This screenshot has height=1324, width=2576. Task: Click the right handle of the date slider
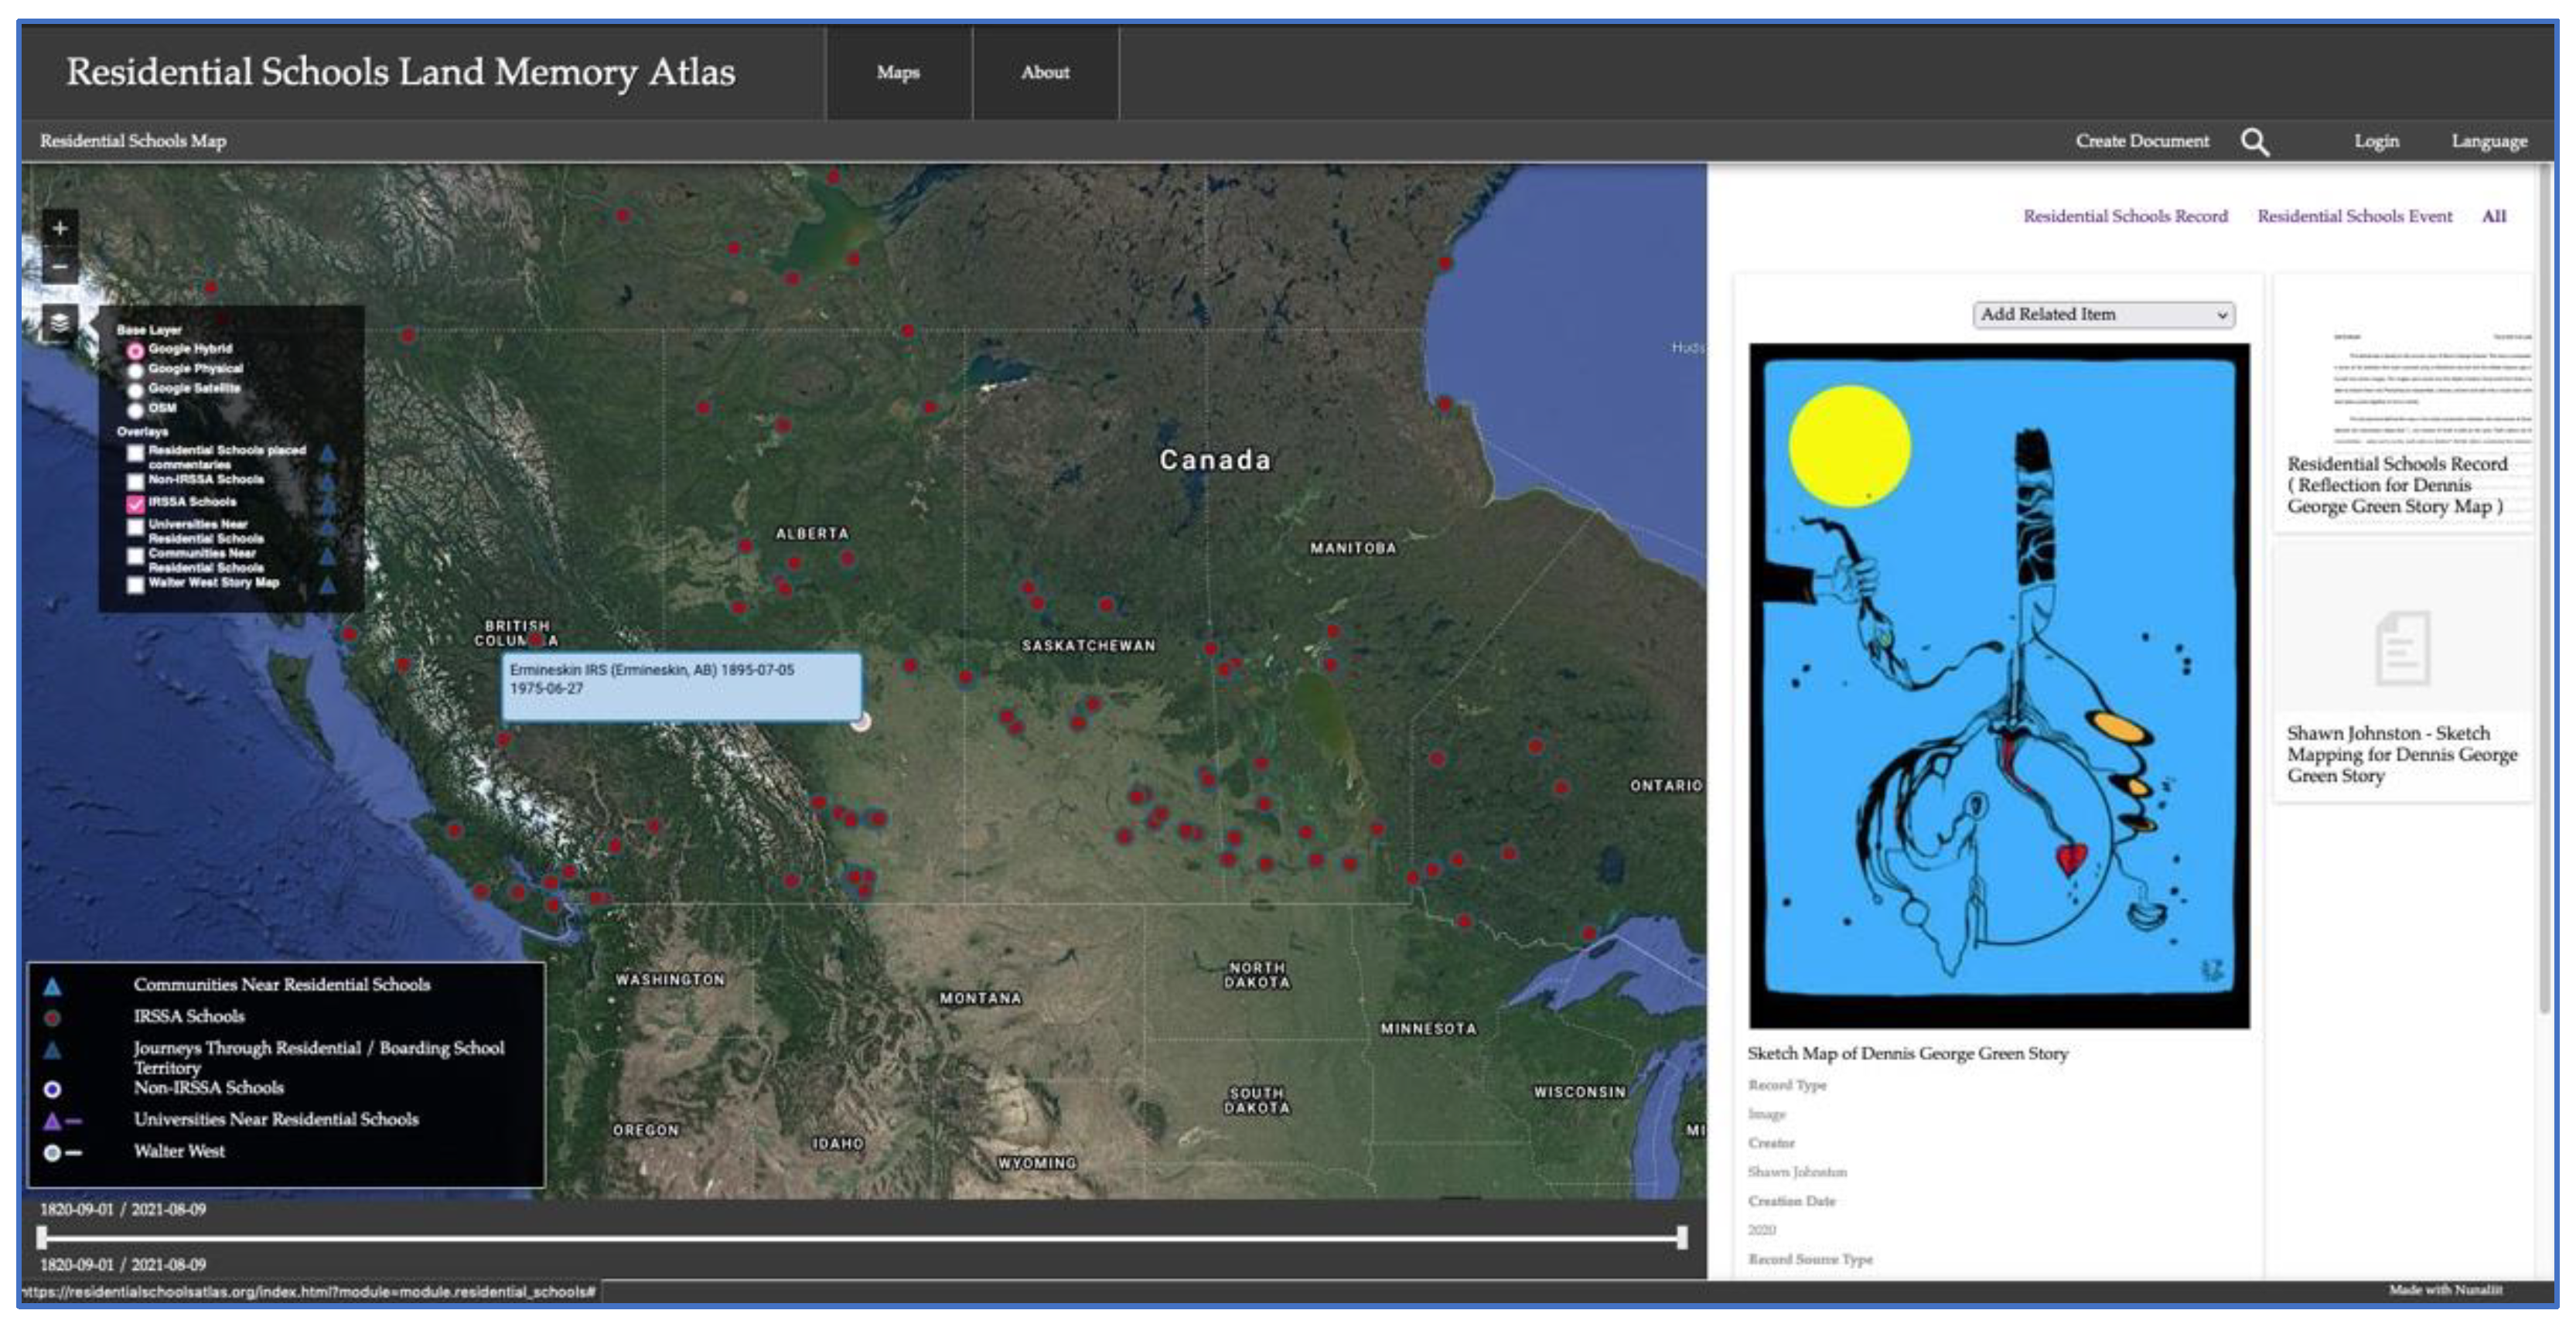click(1682, 1237)
